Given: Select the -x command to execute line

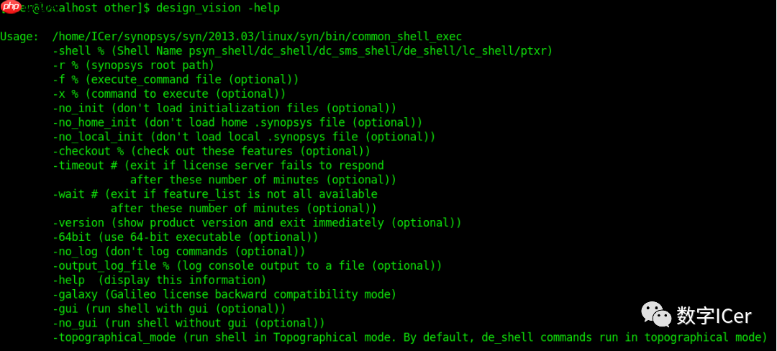Looking at the screenshot, I should coord(169,94).
